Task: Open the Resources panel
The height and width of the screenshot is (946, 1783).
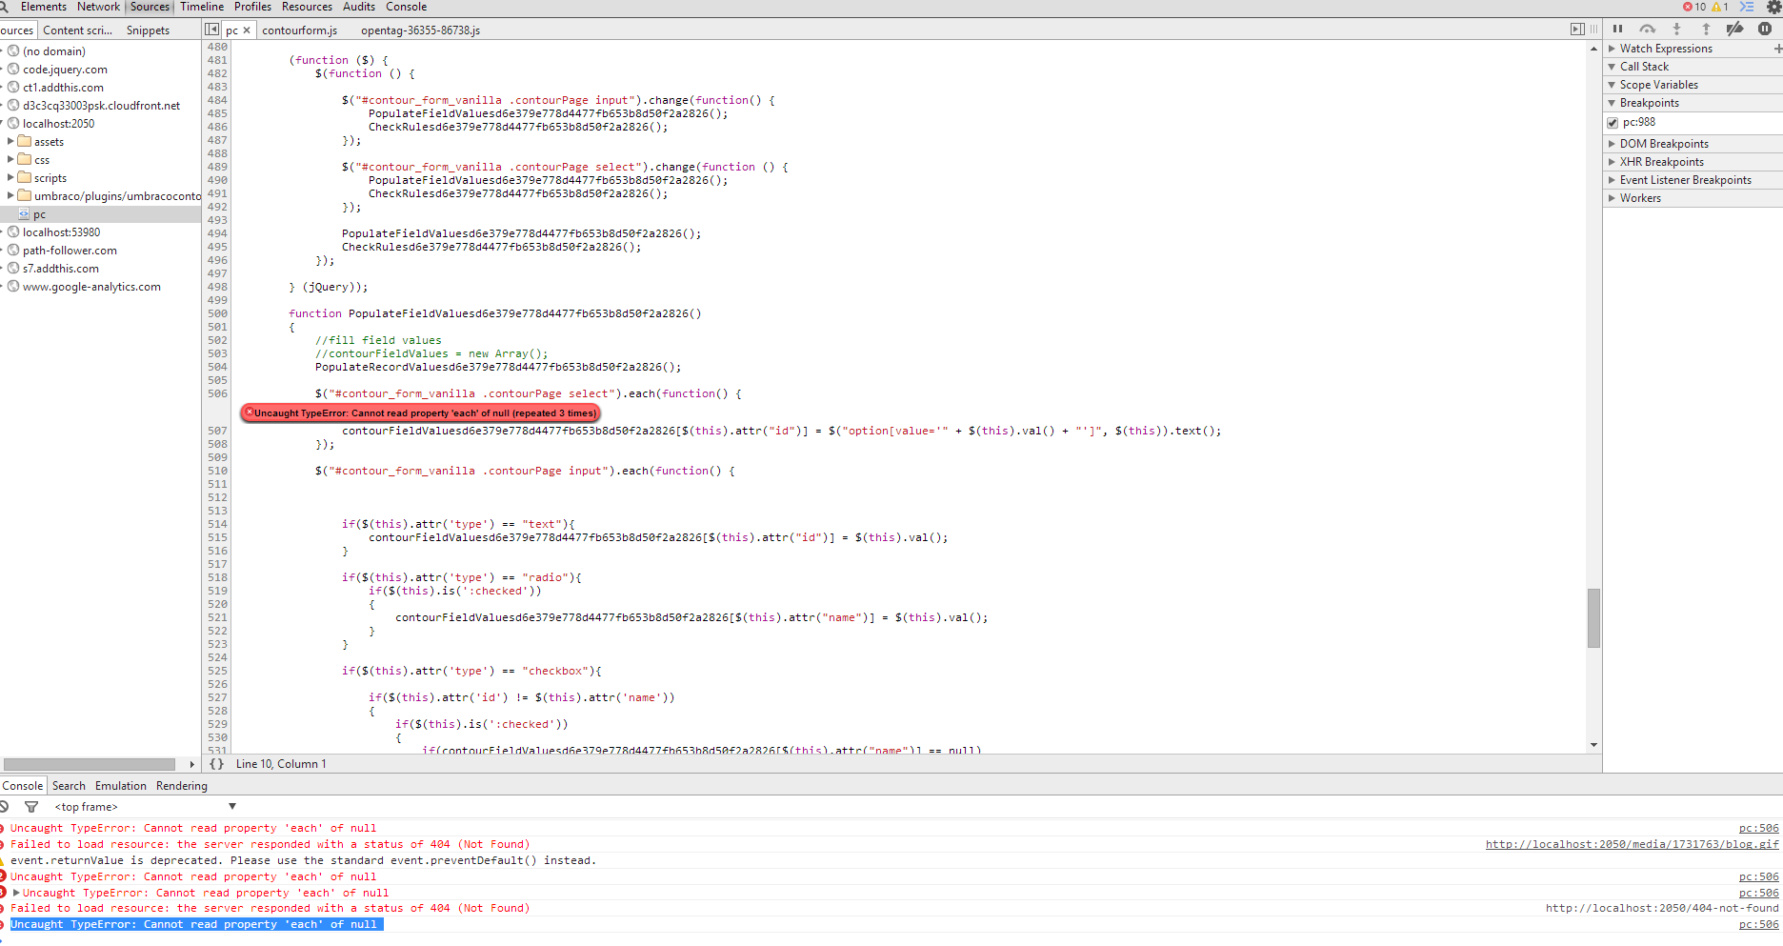Action: [307, 7]
